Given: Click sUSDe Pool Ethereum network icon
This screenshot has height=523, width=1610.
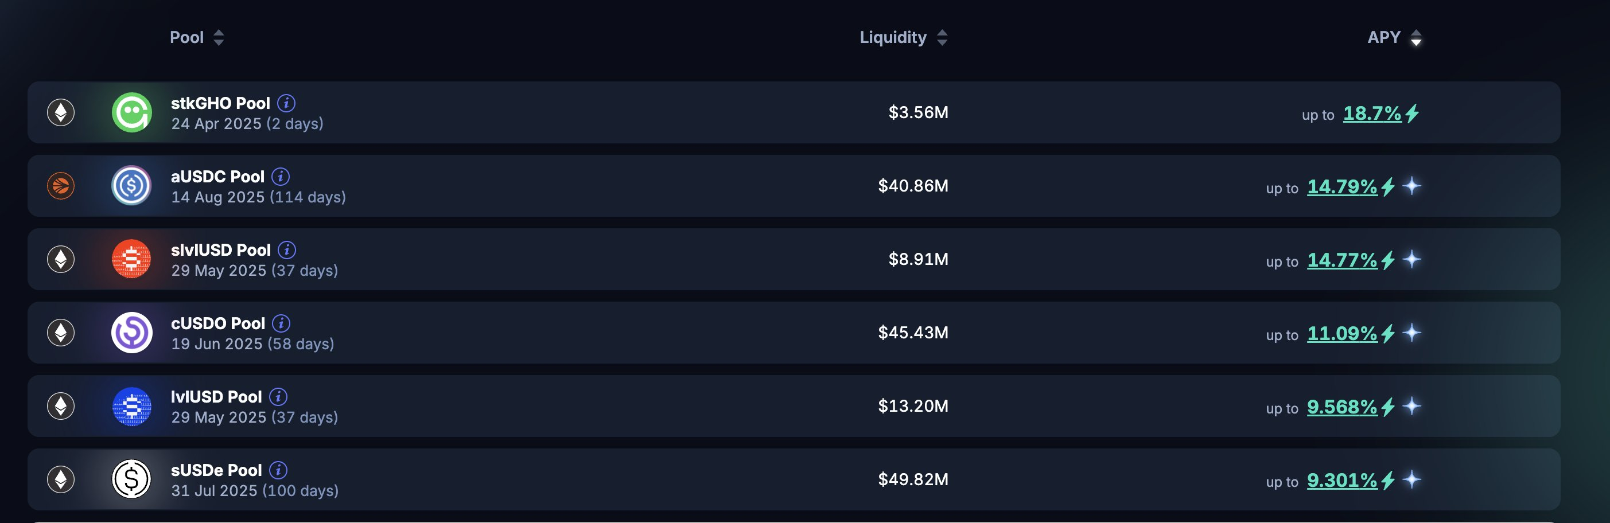Looking at the screenshot, I should click(61, 479).
